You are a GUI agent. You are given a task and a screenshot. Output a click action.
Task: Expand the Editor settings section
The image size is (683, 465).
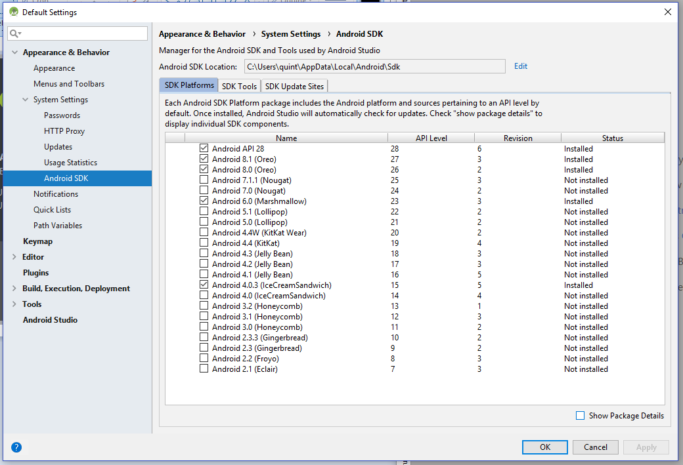(x=14, y=257)
